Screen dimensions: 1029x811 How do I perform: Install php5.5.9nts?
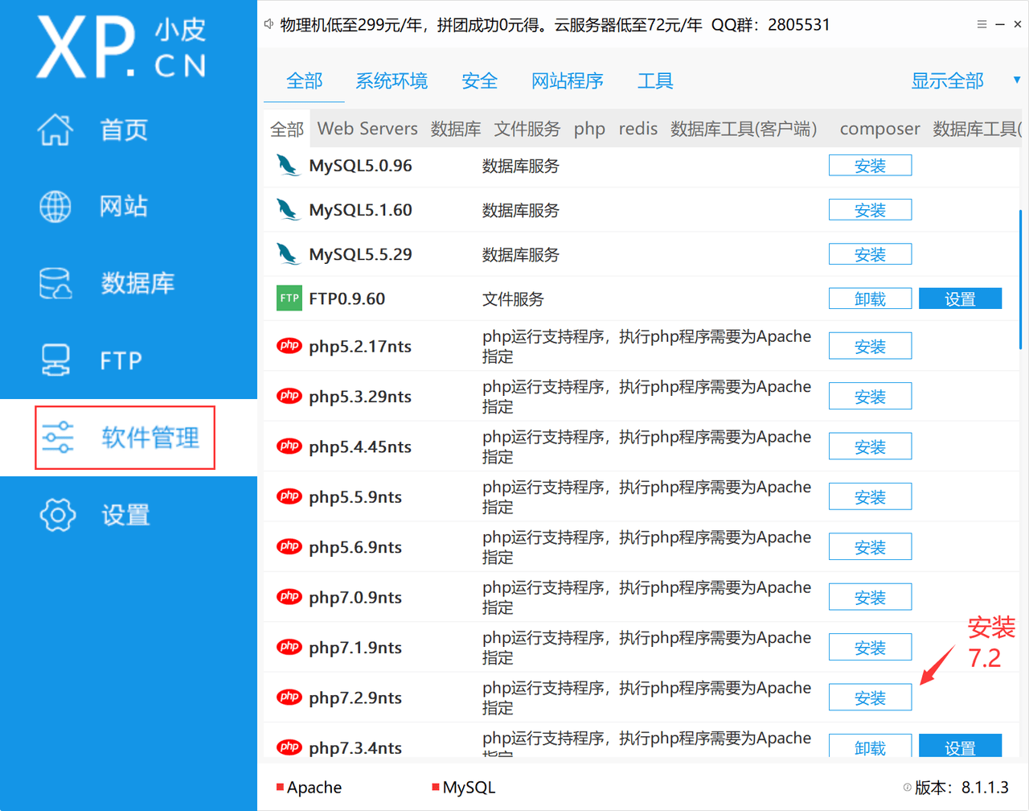pyautogui.click(x=870, y=496)
